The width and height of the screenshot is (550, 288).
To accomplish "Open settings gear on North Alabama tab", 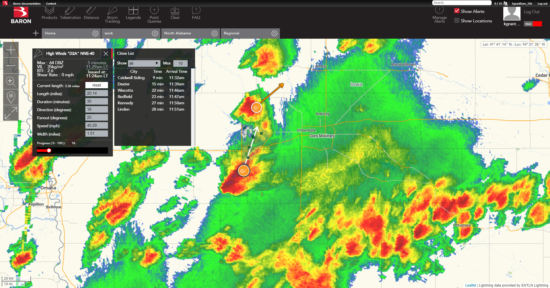I will [215, 34].
